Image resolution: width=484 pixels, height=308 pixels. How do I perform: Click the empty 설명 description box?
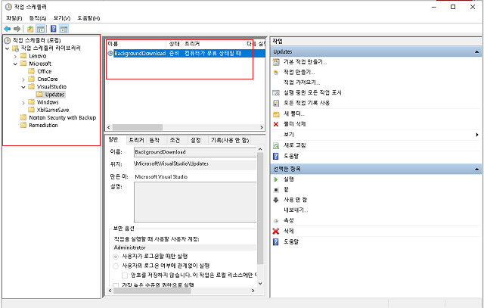(x=195, y=202)
